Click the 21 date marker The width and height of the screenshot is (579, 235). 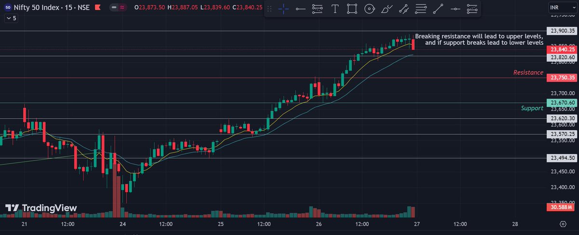[25, 224]
